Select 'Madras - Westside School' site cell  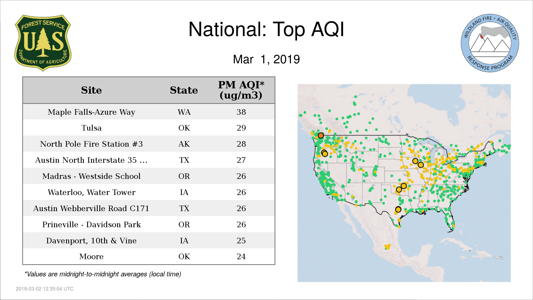tap(91, 176)
